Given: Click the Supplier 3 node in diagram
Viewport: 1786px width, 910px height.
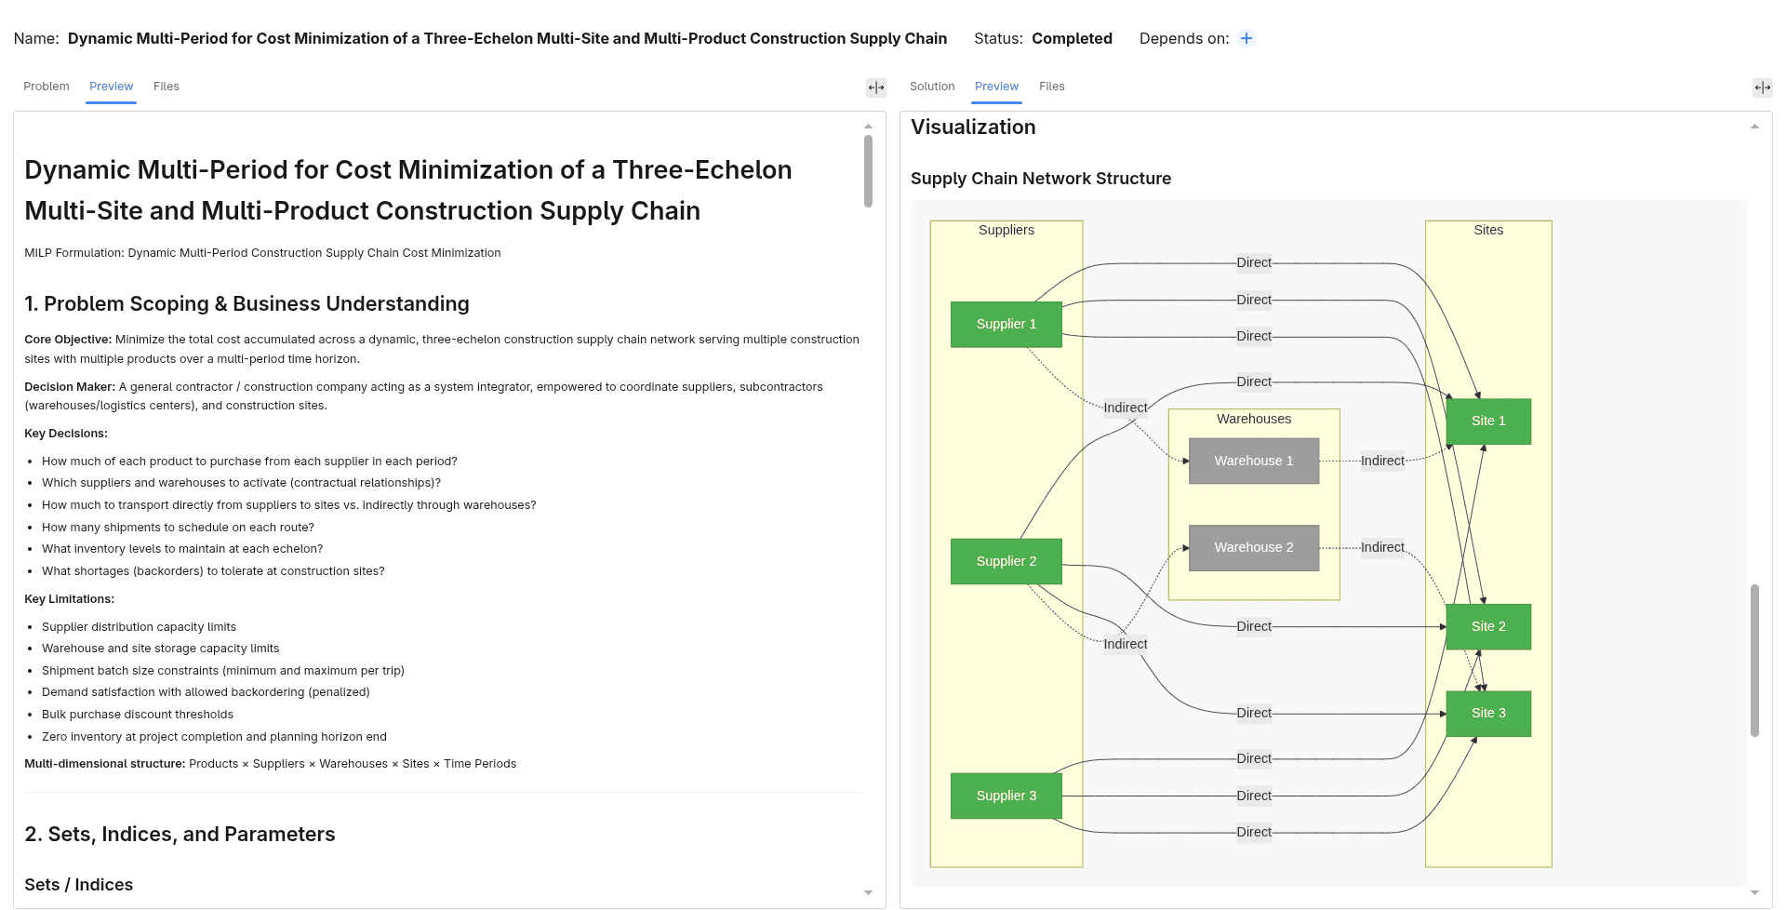Looking at the screenshot, I should tap(1006, 796).
